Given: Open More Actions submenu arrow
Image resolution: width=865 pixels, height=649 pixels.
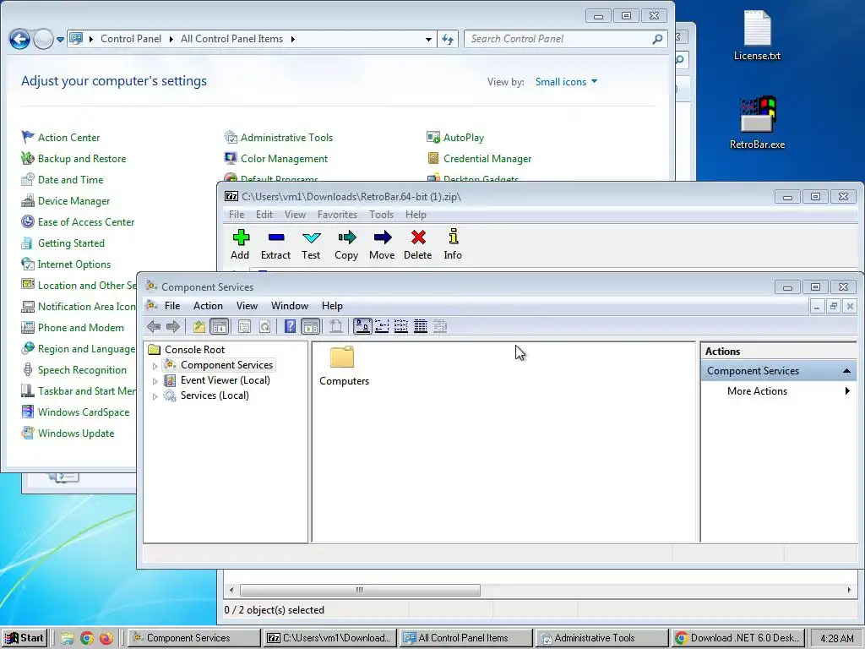Looking at the screenshot, I should coord(847,391).
